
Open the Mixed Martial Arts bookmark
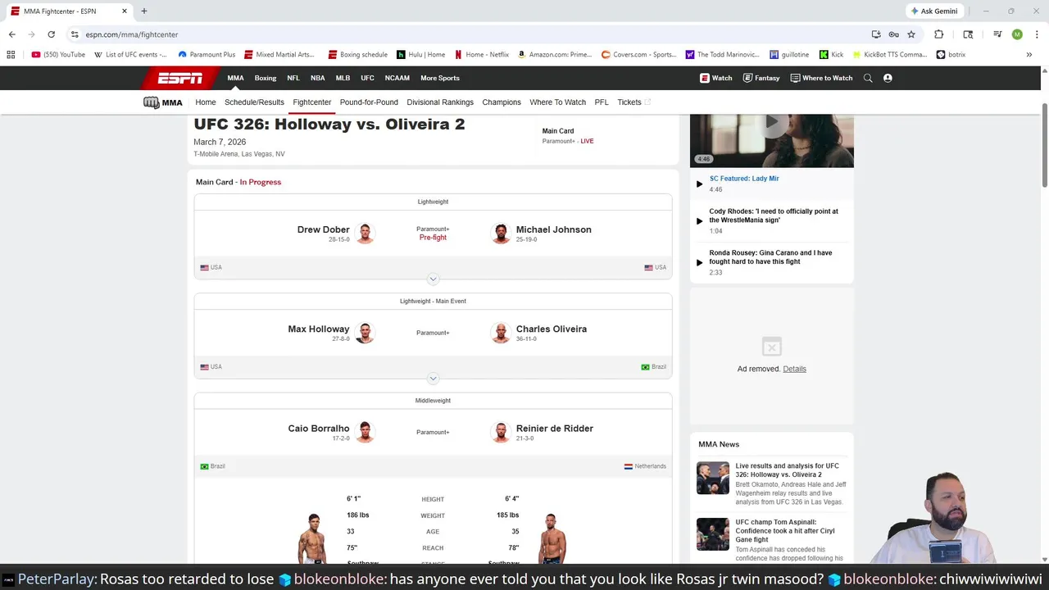pos(279,55)
